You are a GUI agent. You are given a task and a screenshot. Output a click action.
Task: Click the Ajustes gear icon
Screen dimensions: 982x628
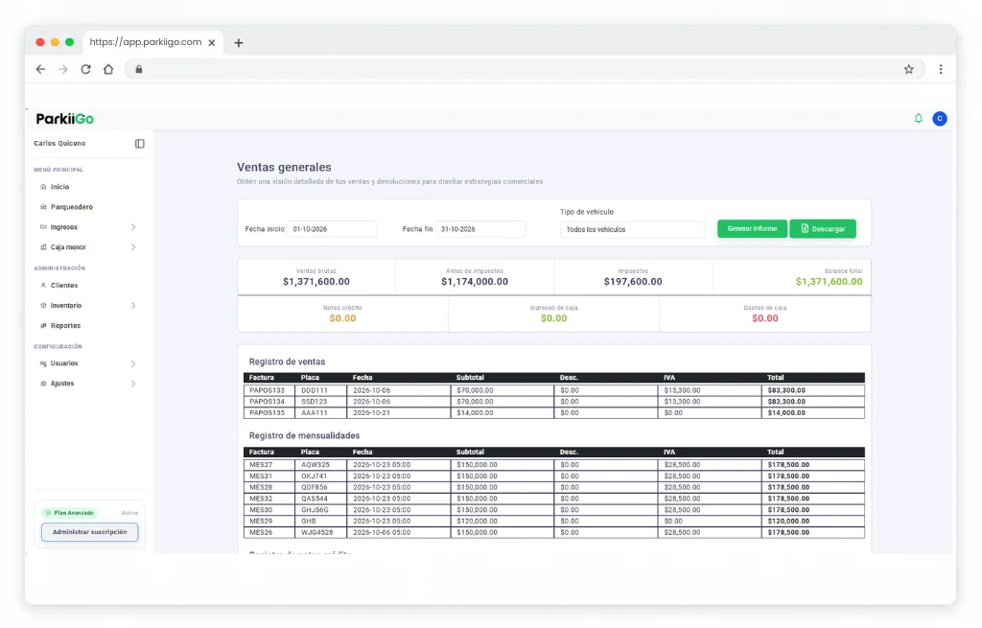[43, 384]
